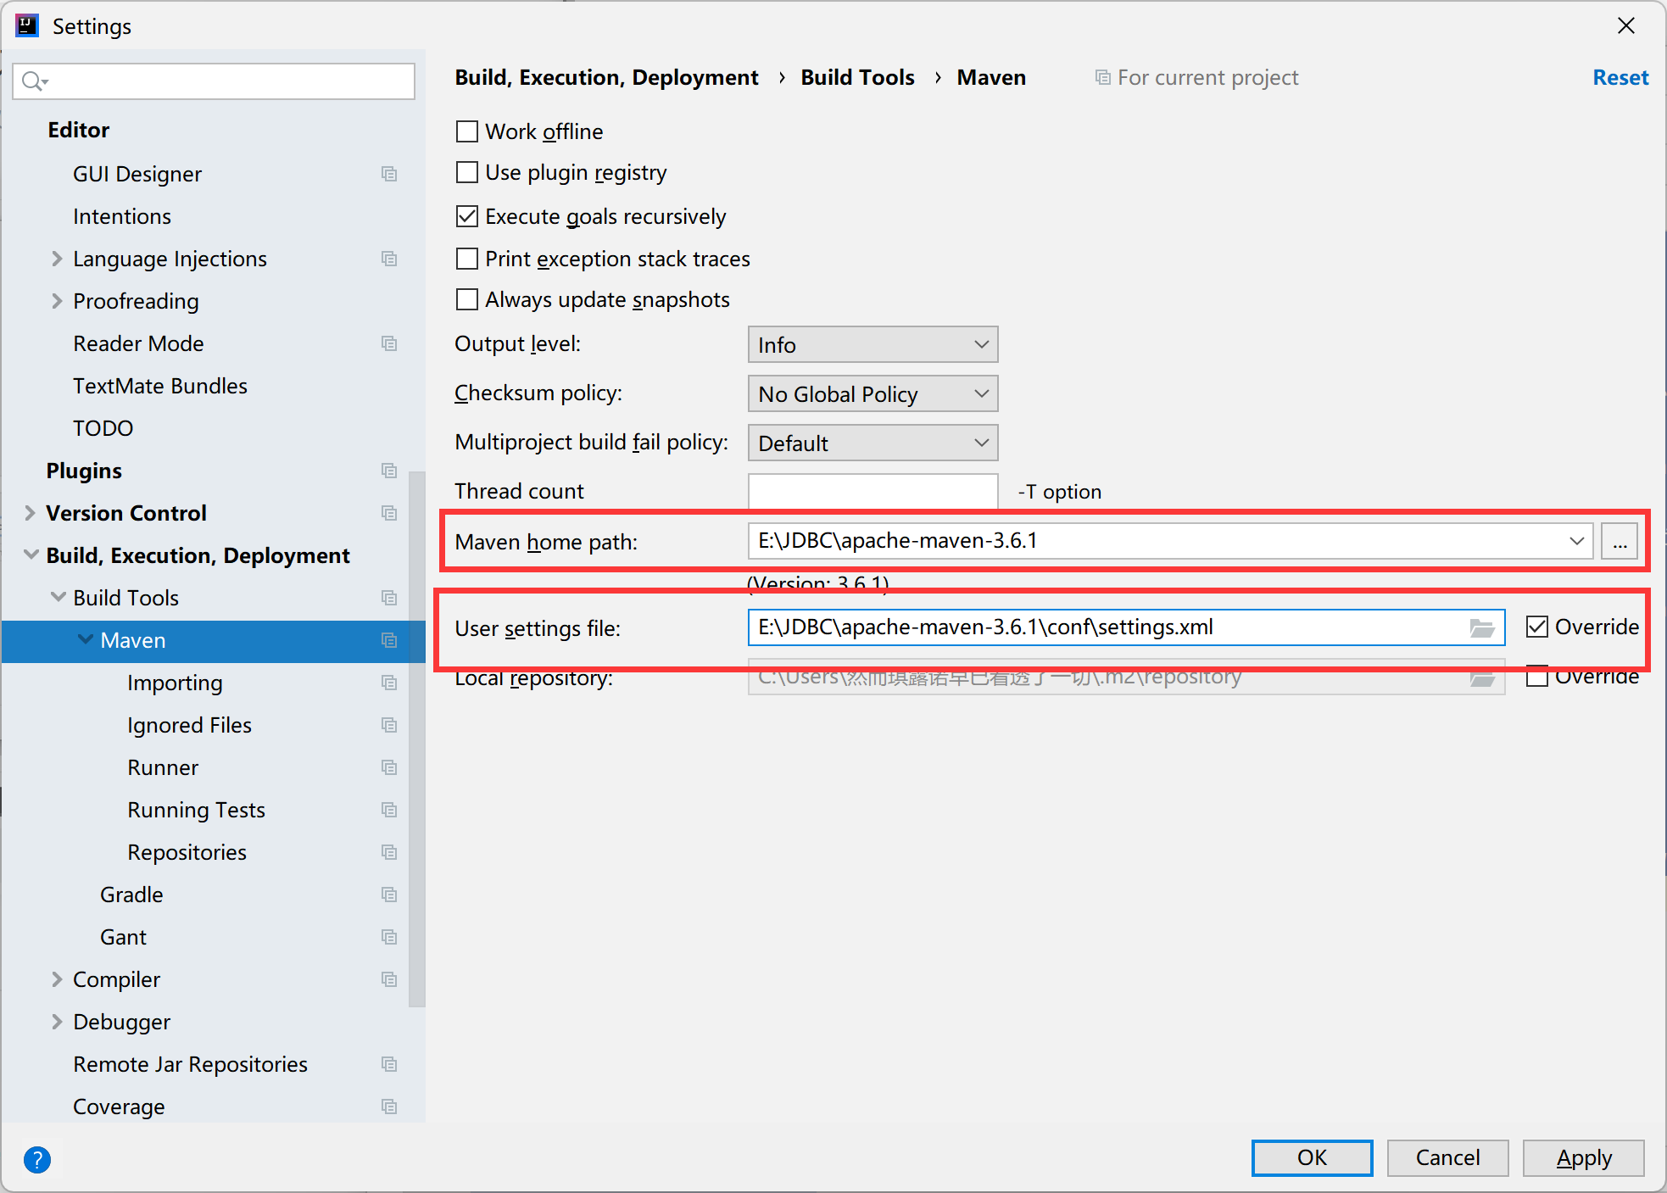Click the sidebar vertical scrollbar
This screenshot has height=1193, width=1667.
(x=416, y=738)
